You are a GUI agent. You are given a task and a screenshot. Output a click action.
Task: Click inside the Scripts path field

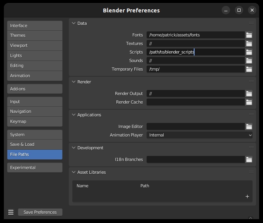click(196, 52)
